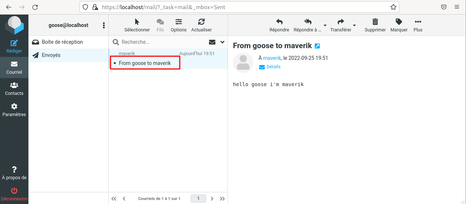Click the Rédiger compose icon
The width and height of the screenshot is (466, 204).
click(14, 43)
